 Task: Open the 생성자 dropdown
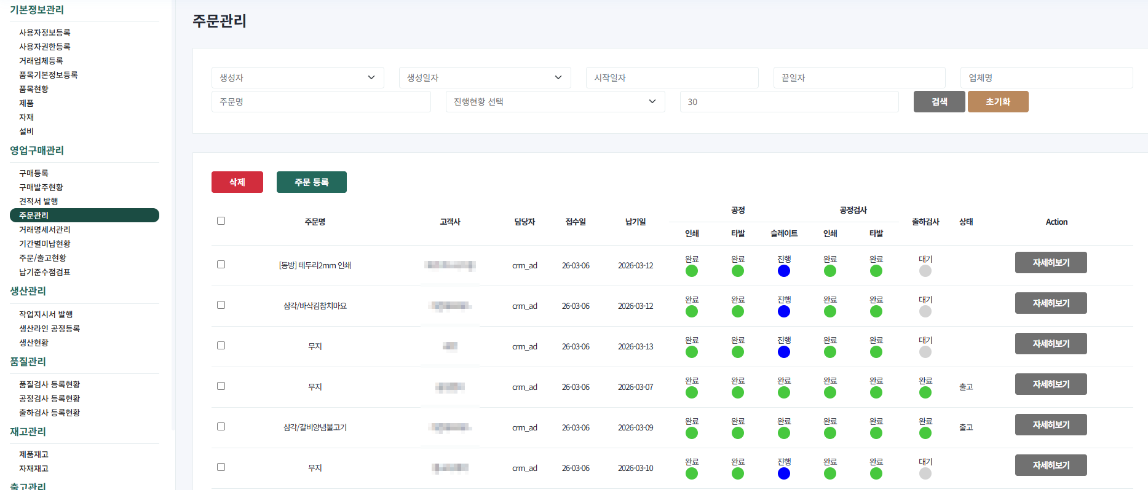(x=298, y=78)
